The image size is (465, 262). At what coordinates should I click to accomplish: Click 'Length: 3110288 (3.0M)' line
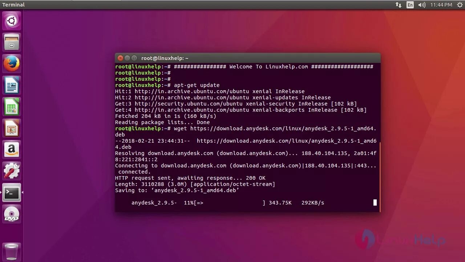(195, 184)
